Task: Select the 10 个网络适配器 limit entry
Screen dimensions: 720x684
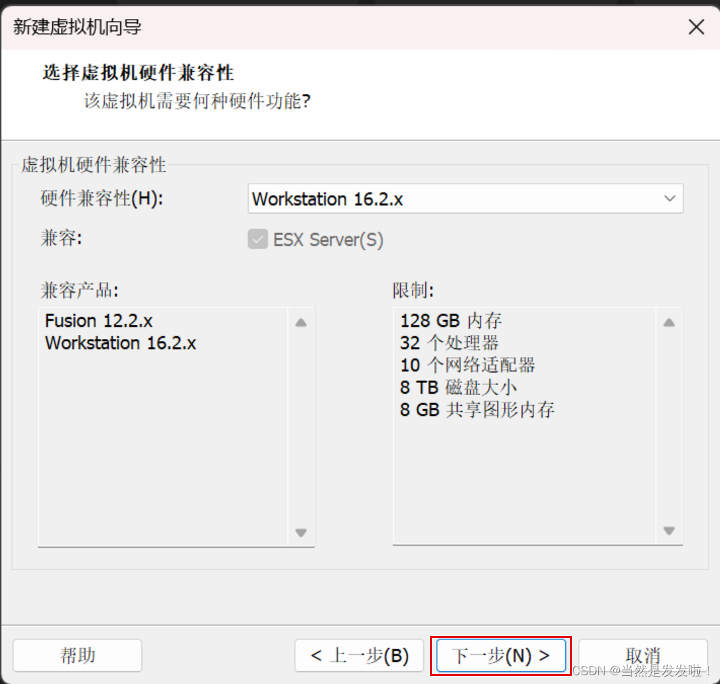Action: 467,365
